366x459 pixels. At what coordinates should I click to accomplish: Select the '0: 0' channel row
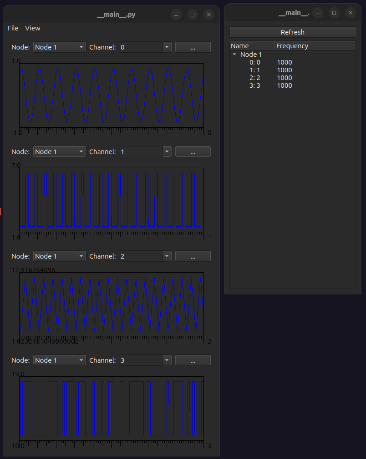tap(255, 62)
